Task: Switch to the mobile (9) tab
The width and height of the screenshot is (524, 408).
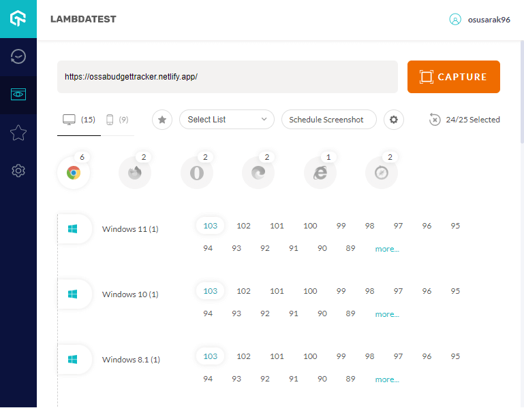Action: [117, 120]
